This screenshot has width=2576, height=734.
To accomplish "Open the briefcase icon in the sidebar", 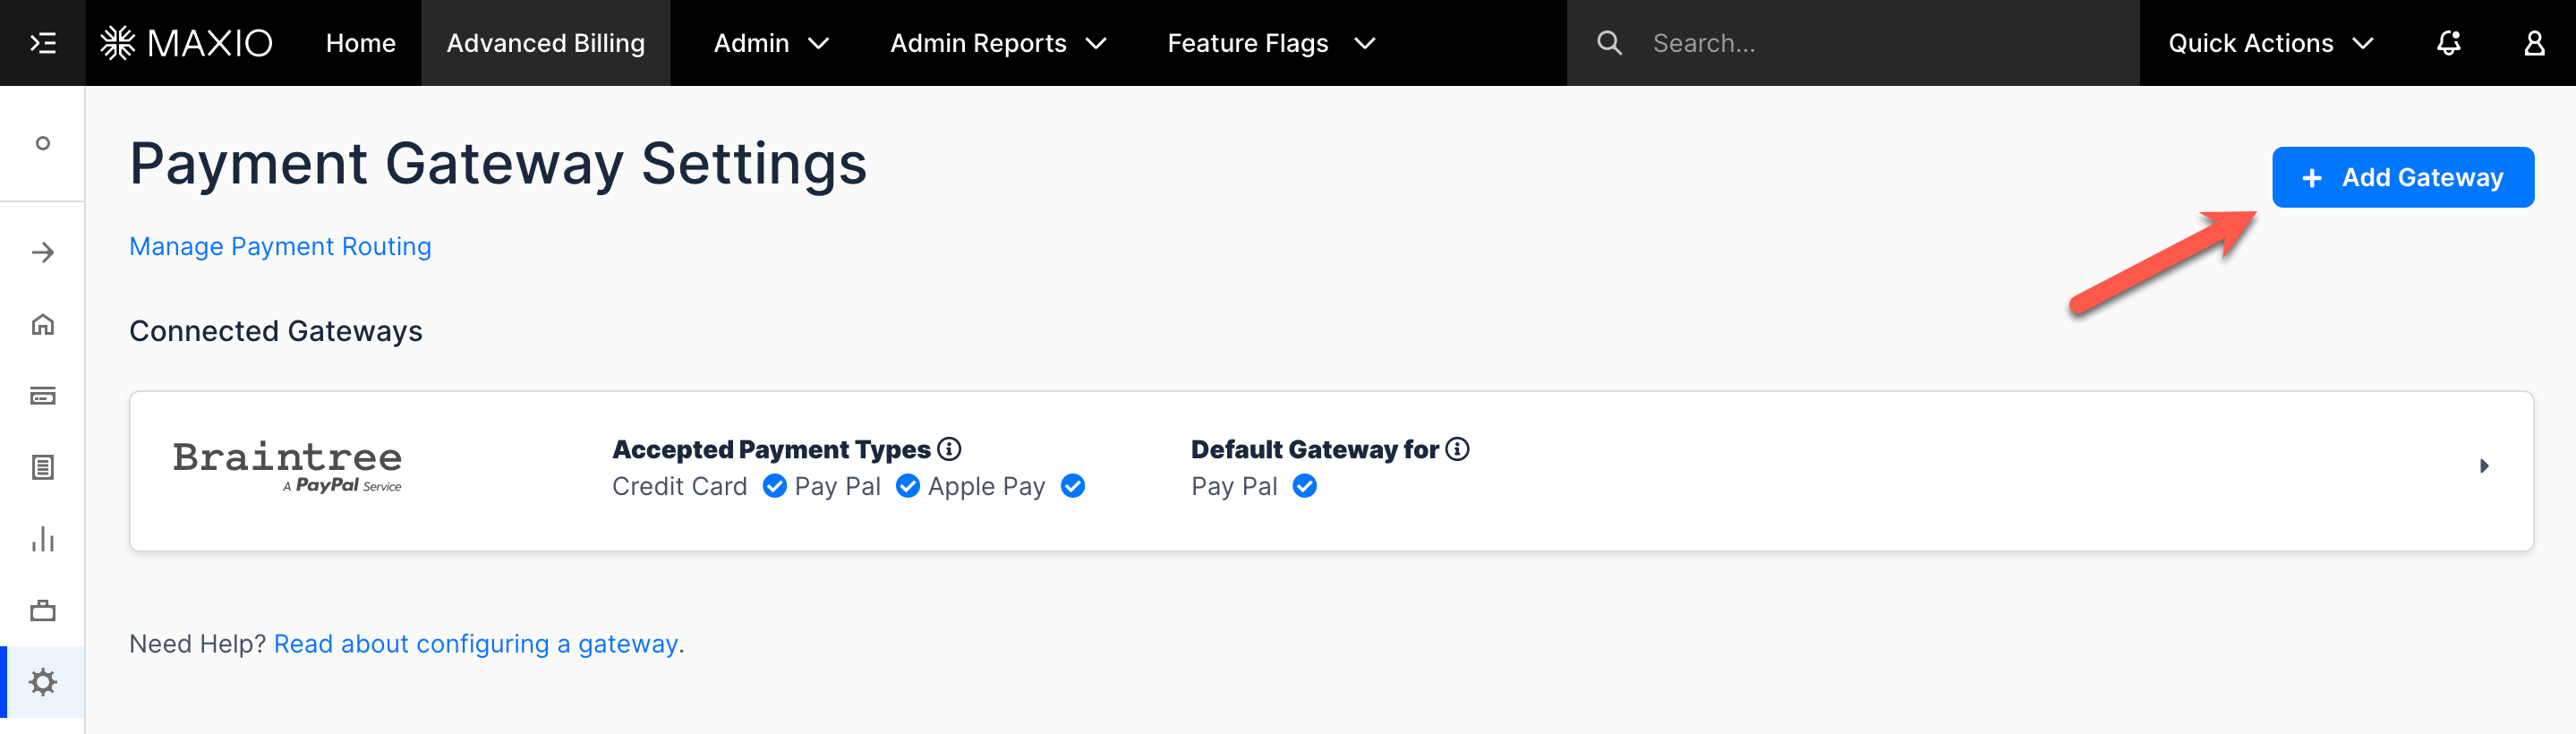I will [42, 610].
